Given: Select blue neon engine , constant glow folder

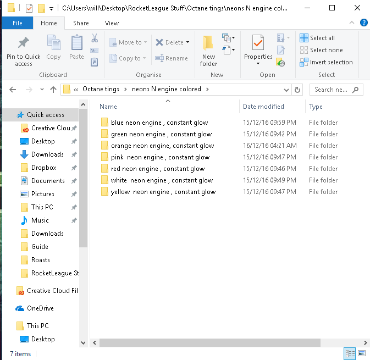Looking at the screenshot, I should click(154, 123).
